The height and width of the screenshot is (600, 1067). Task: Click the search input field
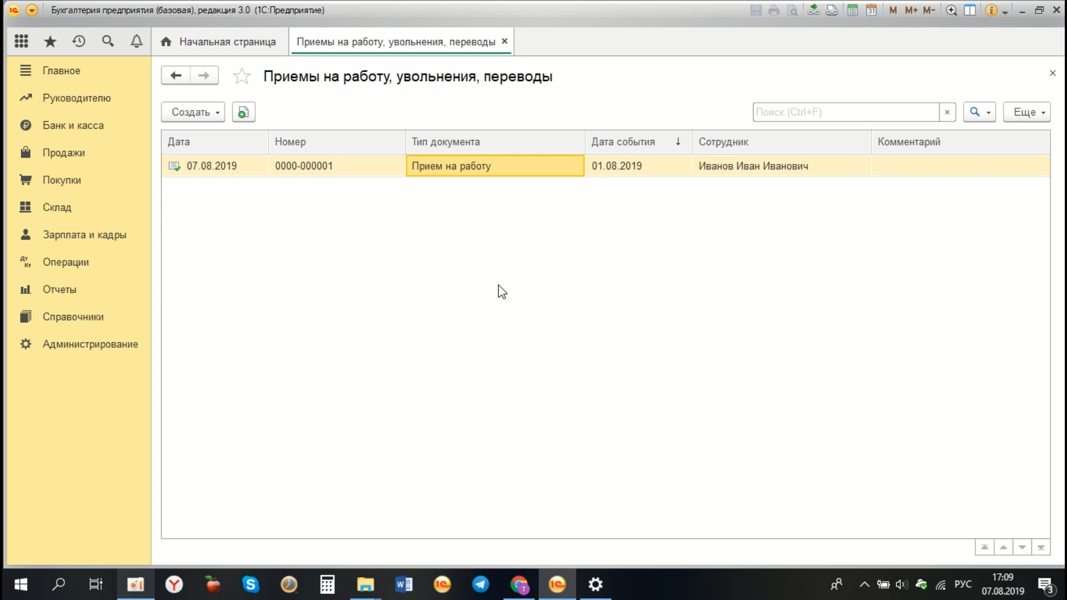click(x=846, y=112)
